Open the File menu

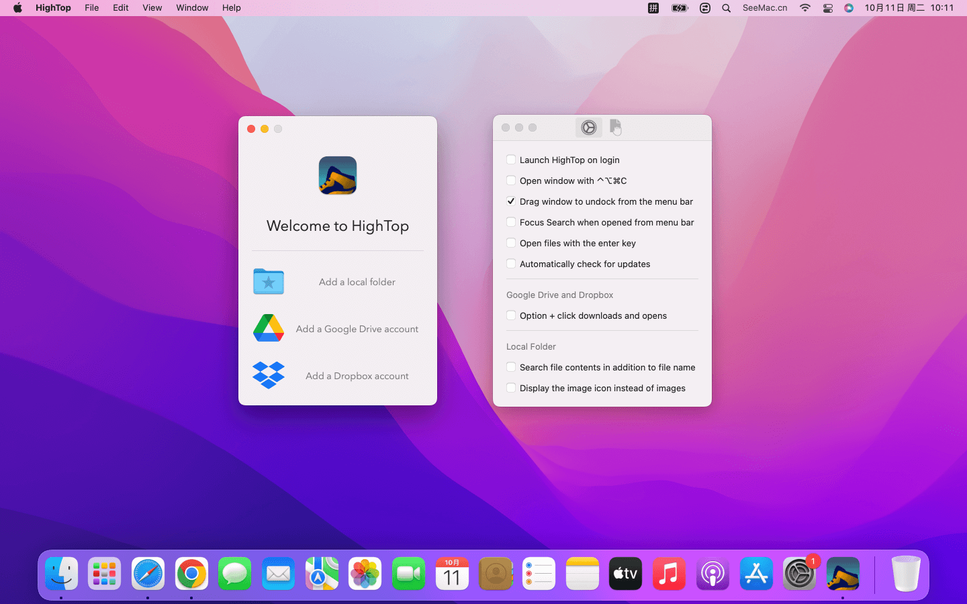92,8
